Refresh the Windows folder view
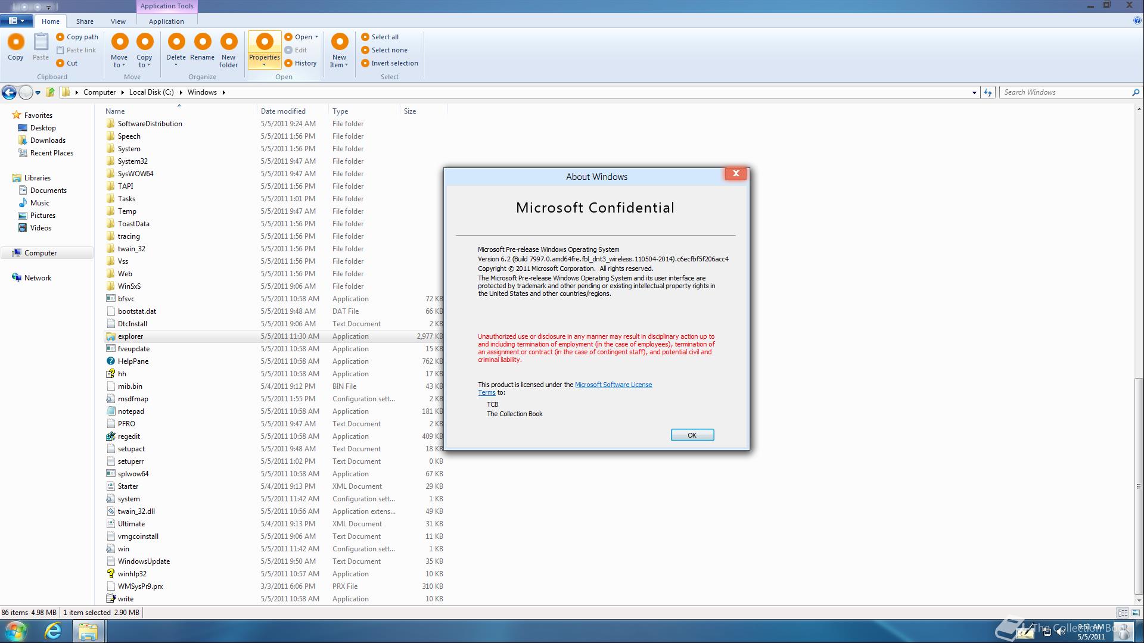 click(988, 92)
